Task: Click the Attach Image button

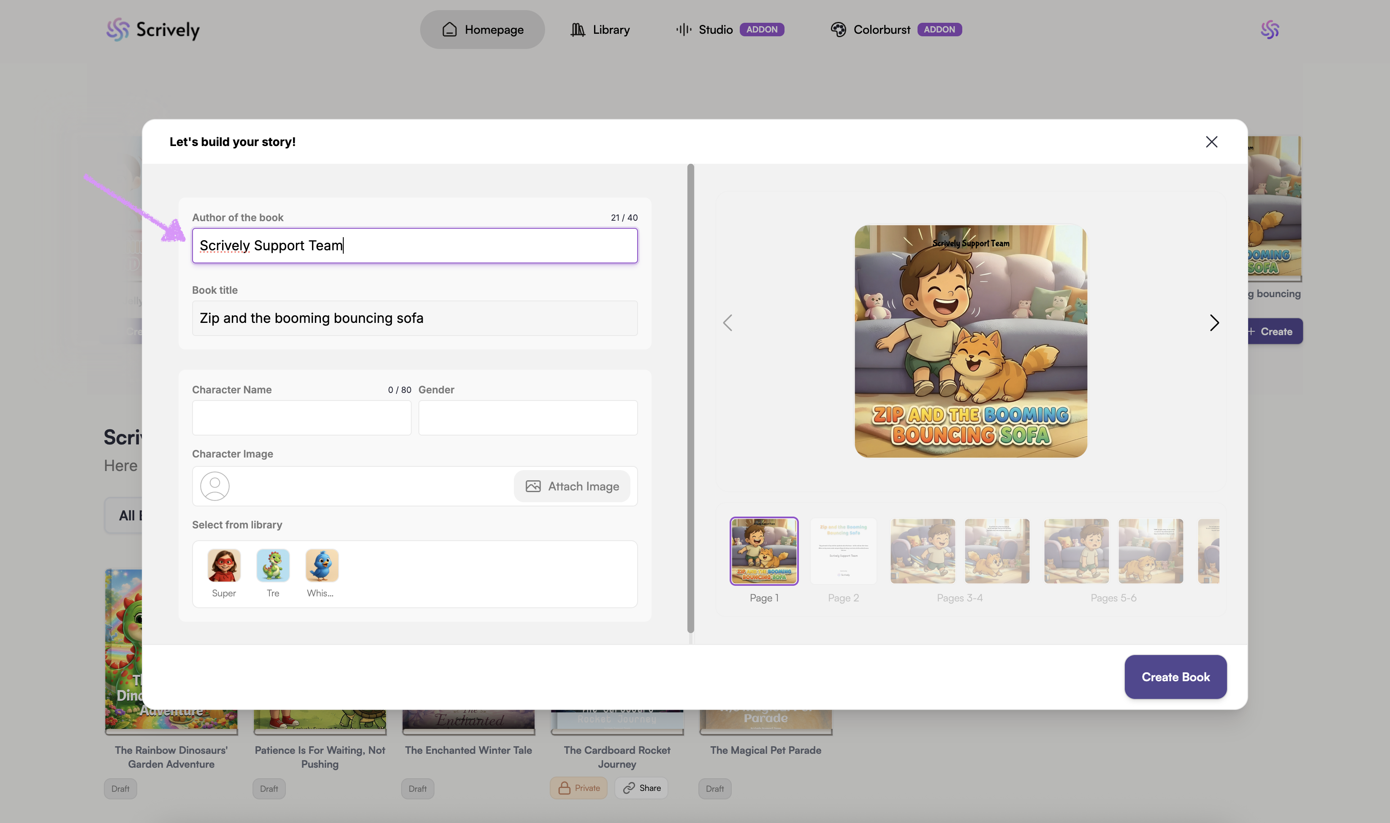Action: click(572, 486)
